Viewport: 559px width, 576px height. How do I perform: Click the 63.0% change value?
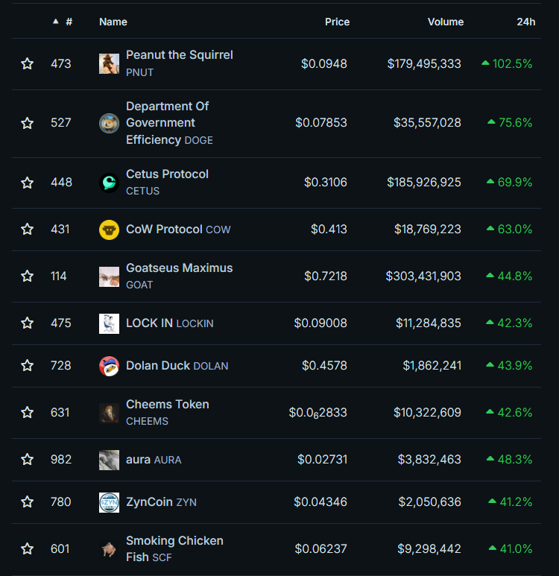pyautogui.click(x=509, y=230)
